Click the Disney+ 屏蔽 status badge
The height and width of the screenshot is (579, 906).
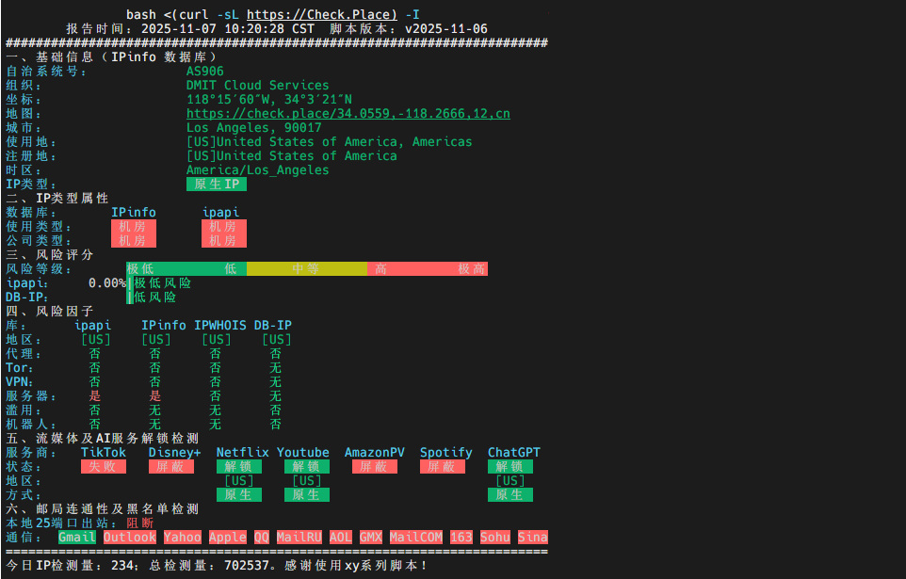pyautogui.click(x=171, y=467)
